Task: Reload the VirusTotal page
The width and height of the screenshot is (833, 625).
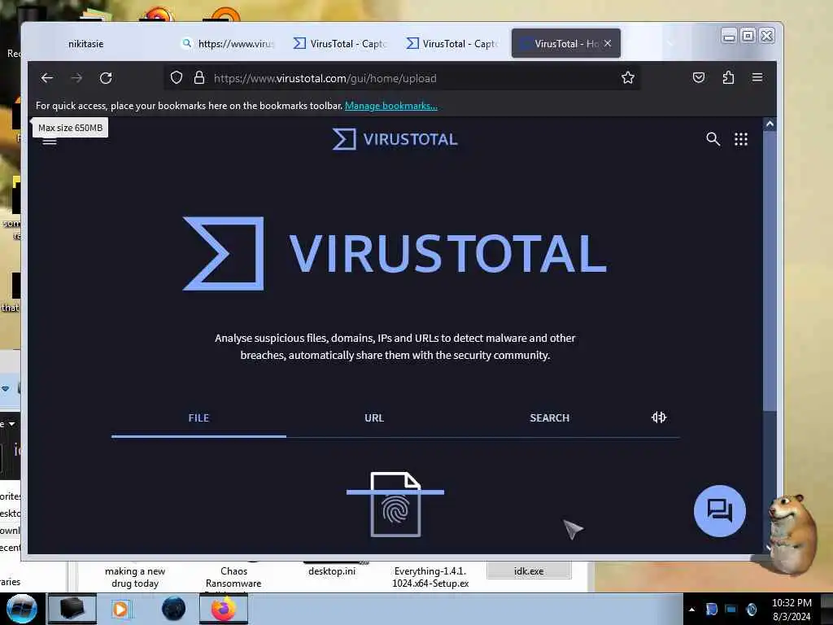Action: [x=106, y=78]
